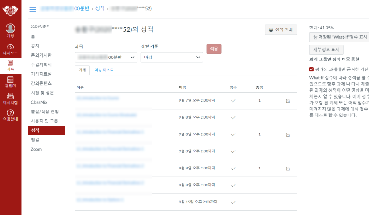Click total score 1 in 9월 7일 row

point(260,100)
